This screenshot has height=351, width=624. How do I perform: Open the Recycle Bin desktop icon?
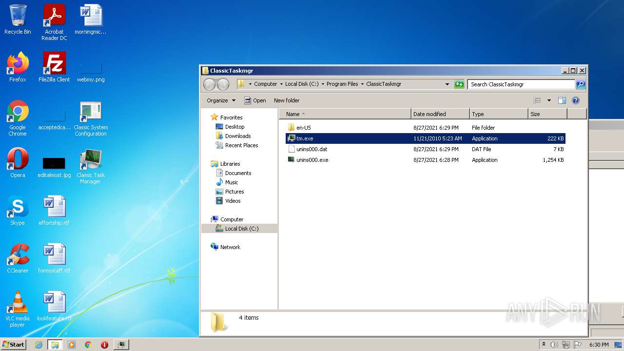tap(18, 20)
